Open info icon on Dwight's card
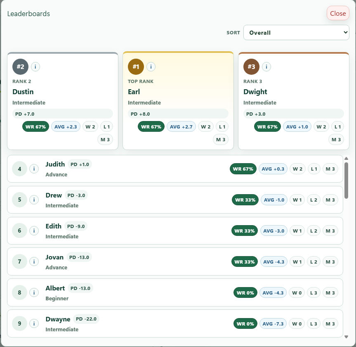 (266, 67)
